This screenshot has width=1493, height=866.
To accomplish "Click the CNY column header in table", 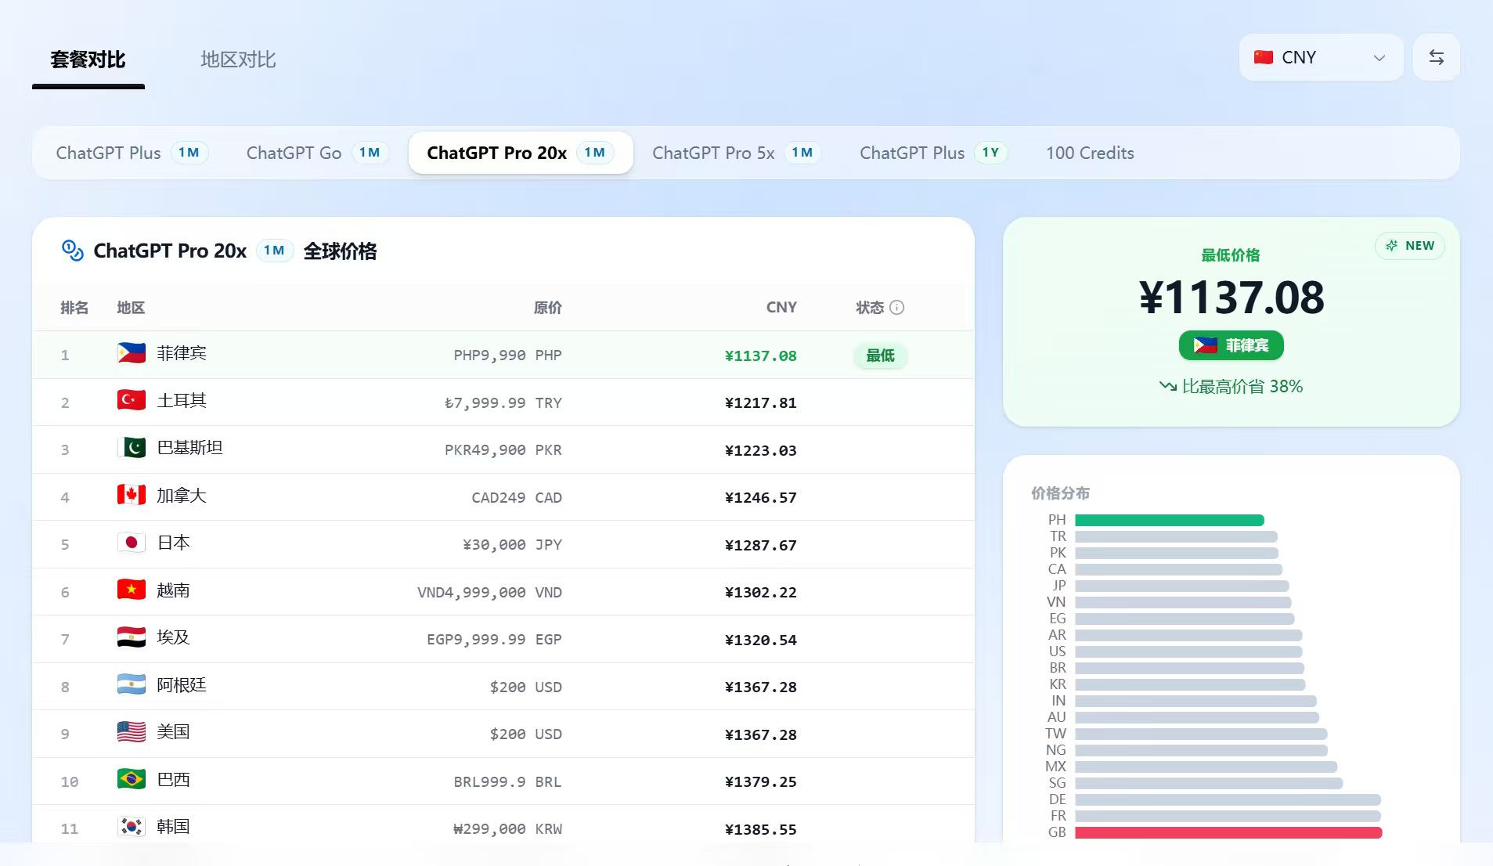I will pos(781,308).
